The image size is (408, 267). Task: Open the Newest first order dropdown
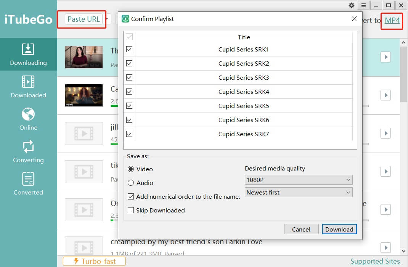[x=299, y=193]
